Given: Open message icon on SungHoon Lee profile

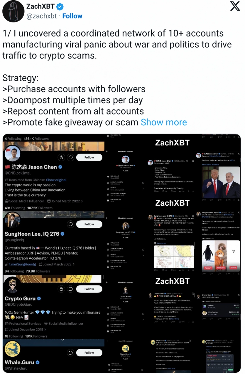Looking at the screenshot, I should pos(71,224).
